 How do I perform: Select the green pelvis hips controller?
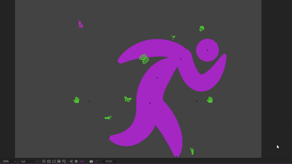pyautogui.click(x=127, y=99)
